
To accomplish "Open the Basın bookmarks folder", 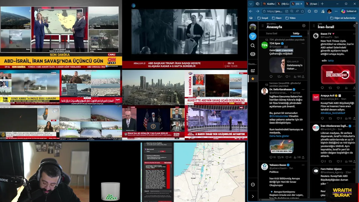I will coord(277,18).
